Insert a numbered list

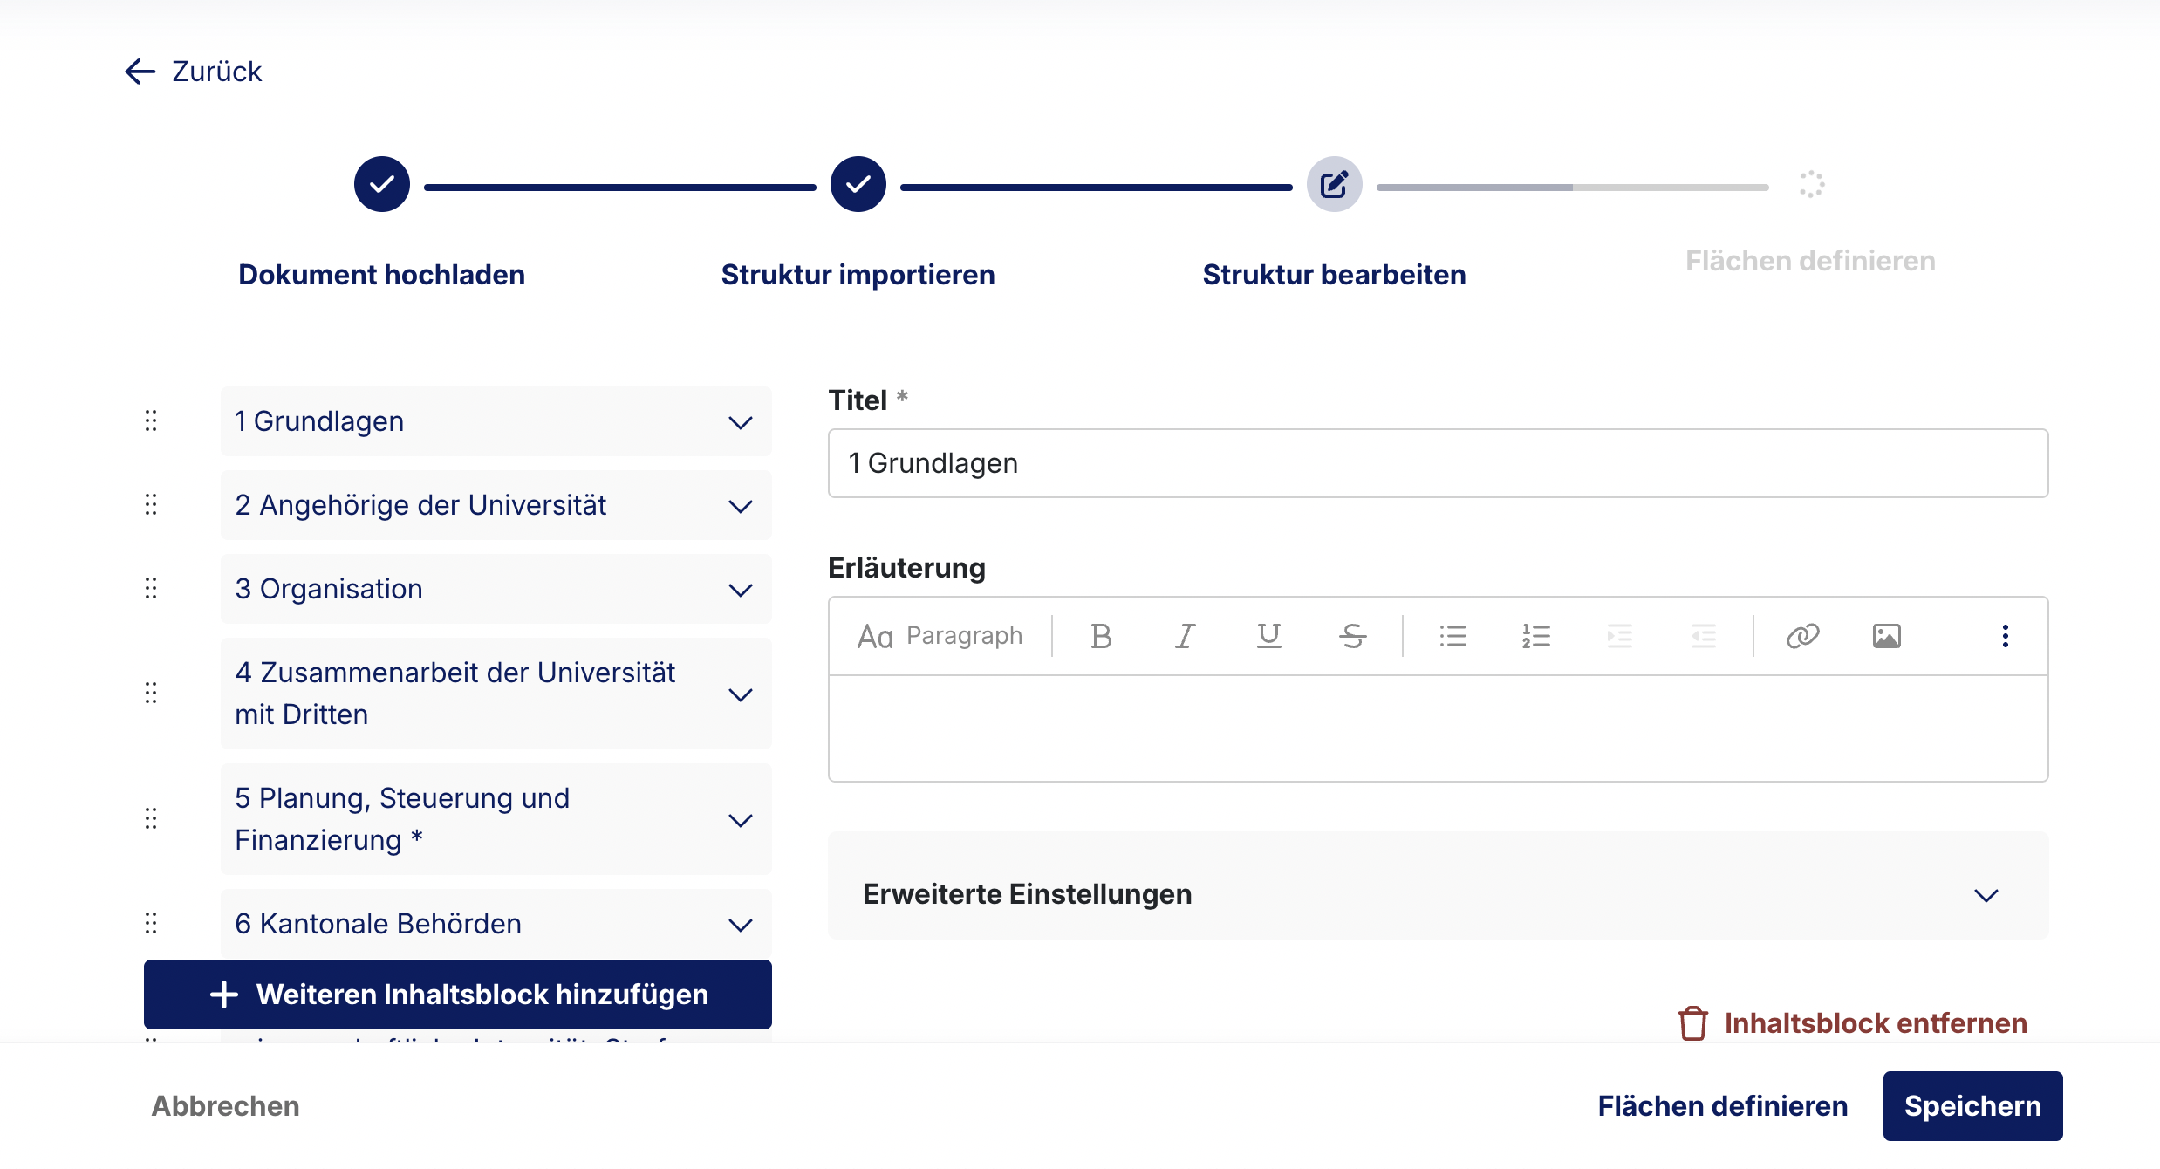(x=1536, y=636)
